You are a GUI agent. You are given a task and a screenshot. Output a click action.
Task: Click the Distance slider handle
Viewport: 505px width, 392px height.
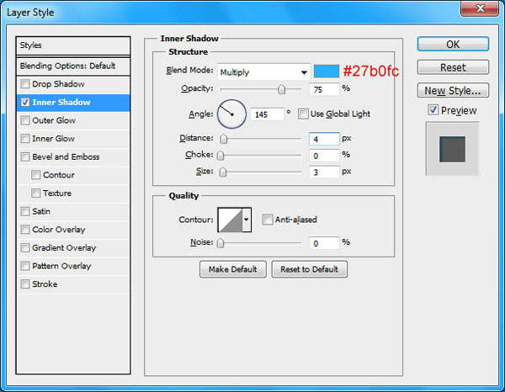(224, 139)
